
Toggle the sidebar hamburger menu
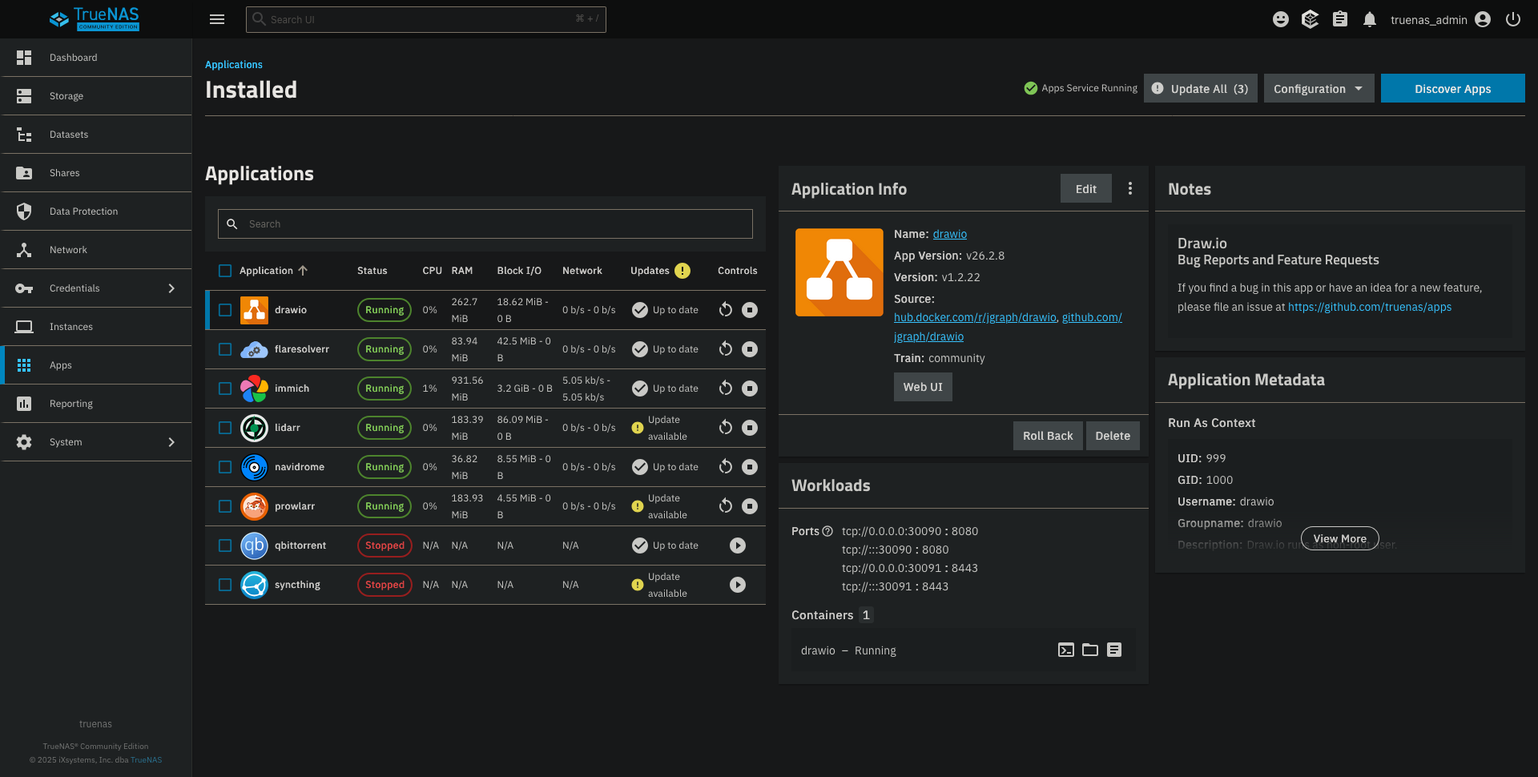217,19
